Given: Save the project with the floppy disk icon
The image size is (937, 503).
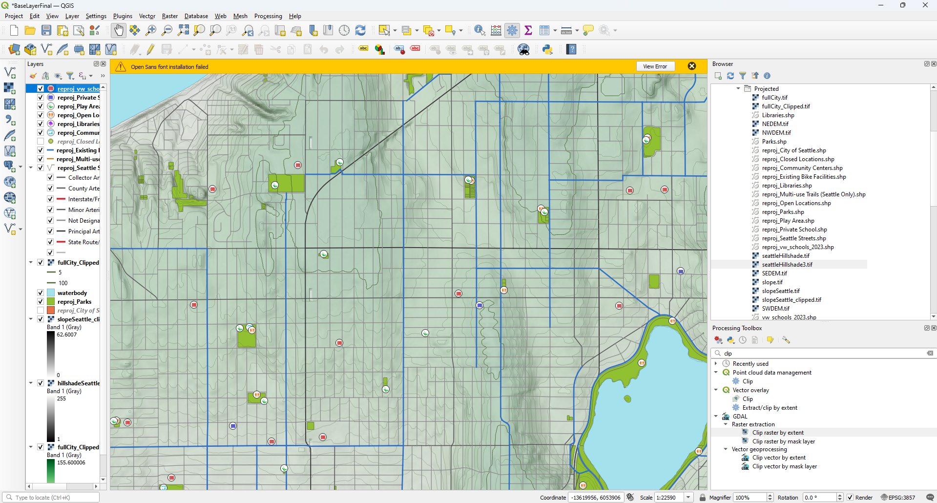Looking at the screenshot, I should coord(46,31).
